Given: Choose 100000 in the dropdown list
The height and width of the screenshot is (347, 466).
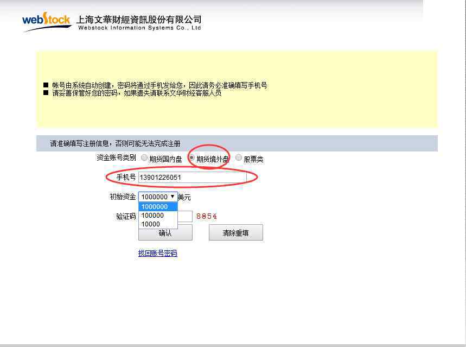Looking at the screenshot, I should coord(158,215).
